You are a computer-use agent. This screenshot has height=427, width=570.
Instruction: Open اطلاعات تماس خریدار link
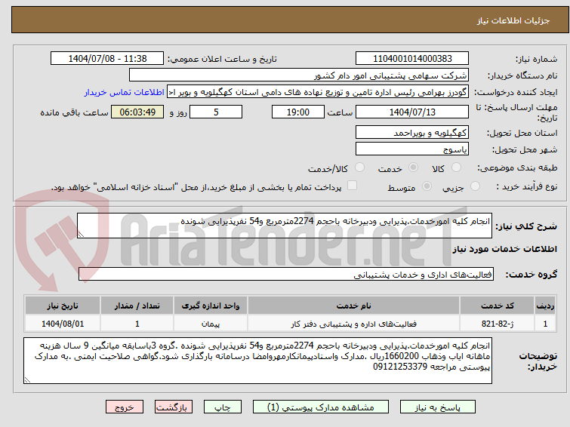124,92
